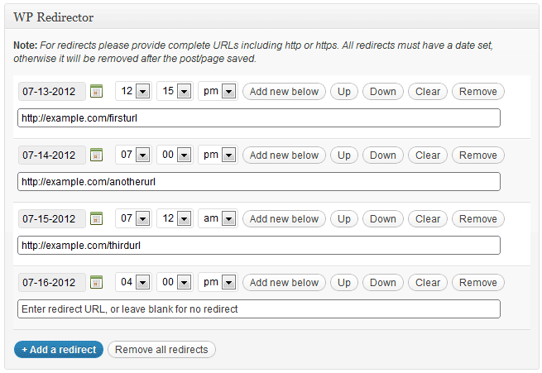Open calendar picker for 07-13-2012 date
542x373 pixels.
click(97, 92)
